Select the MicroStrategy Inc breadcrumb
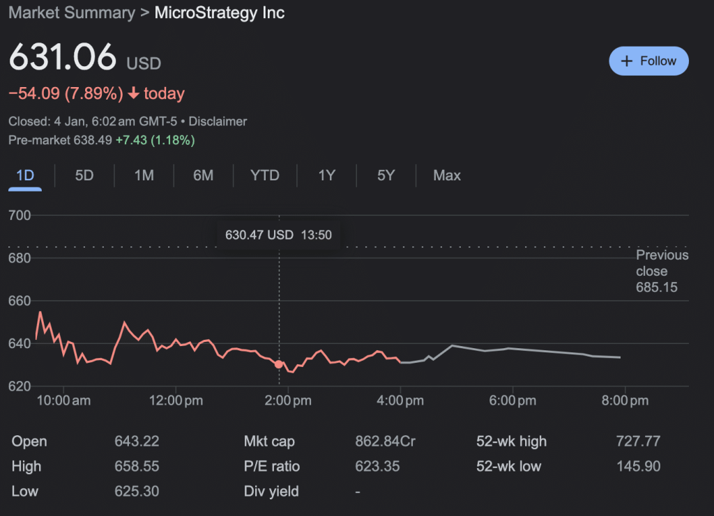 click(219, 13)
